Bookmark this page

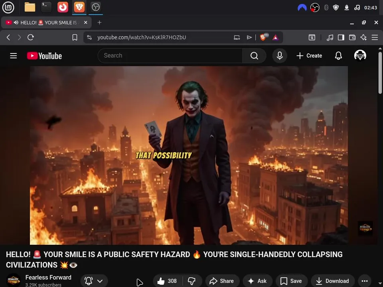pos(75,37)
